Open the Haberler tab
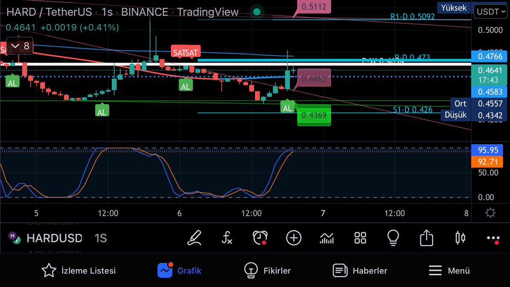 click(360, 270)
